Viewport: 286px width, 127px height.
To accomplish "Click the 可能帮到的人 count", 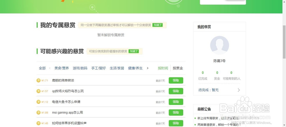I will point(231,73).
